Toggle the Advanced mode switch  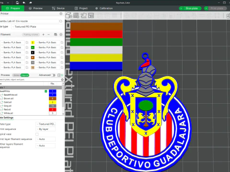(53, 75)
